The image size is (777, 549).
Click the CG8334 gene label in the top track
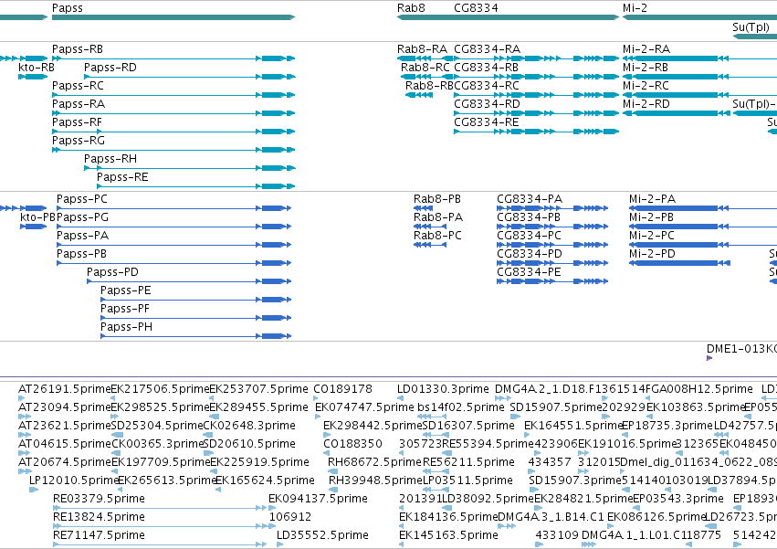coord(476,8)
